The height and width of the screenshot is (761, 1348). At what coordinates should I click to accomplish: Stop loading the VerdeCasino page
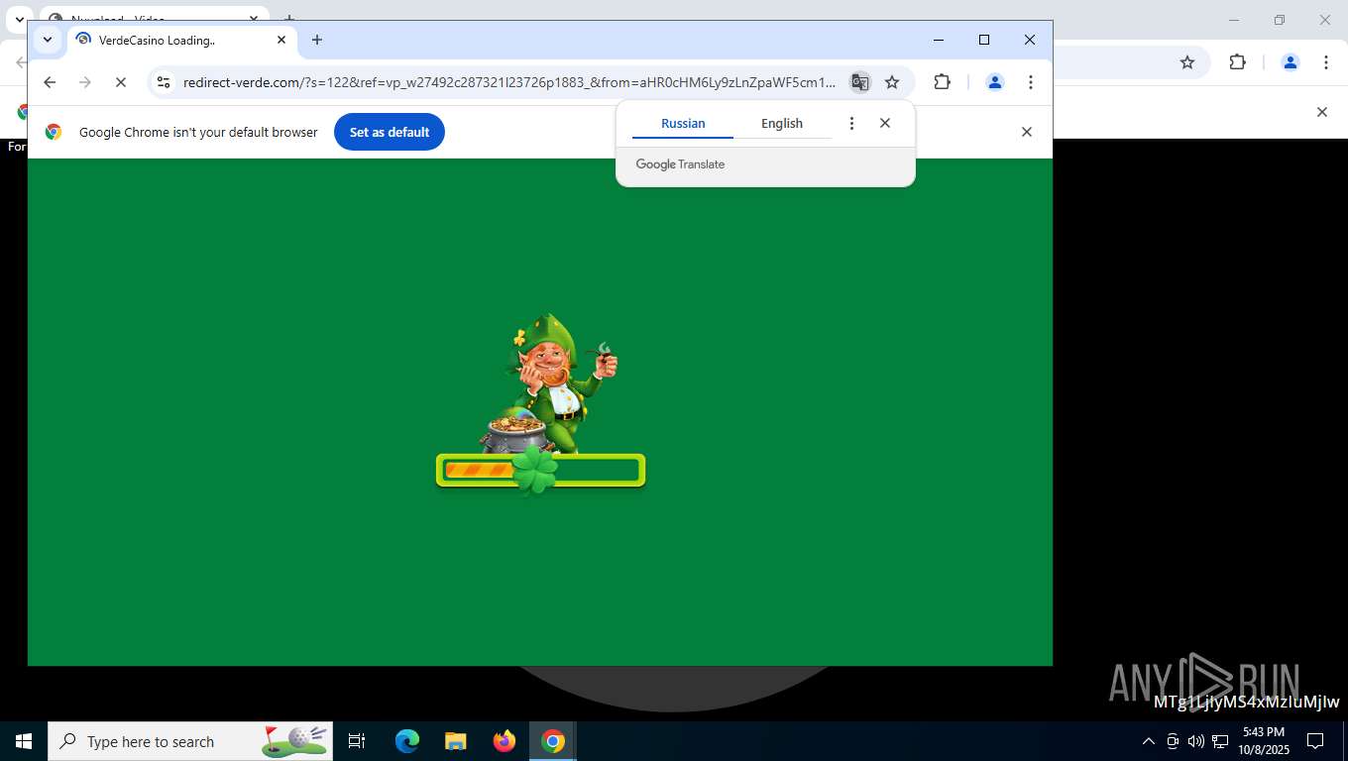121,82
